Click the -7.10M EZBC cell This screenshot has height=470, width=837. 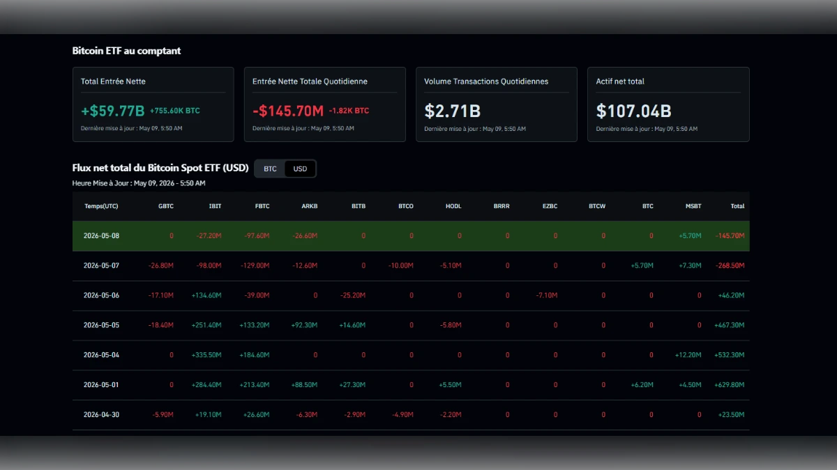pyautogui.click(x=547, y=295)
